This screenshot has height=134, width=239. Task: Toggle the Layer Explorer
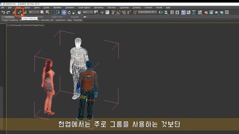pos(177,12)
